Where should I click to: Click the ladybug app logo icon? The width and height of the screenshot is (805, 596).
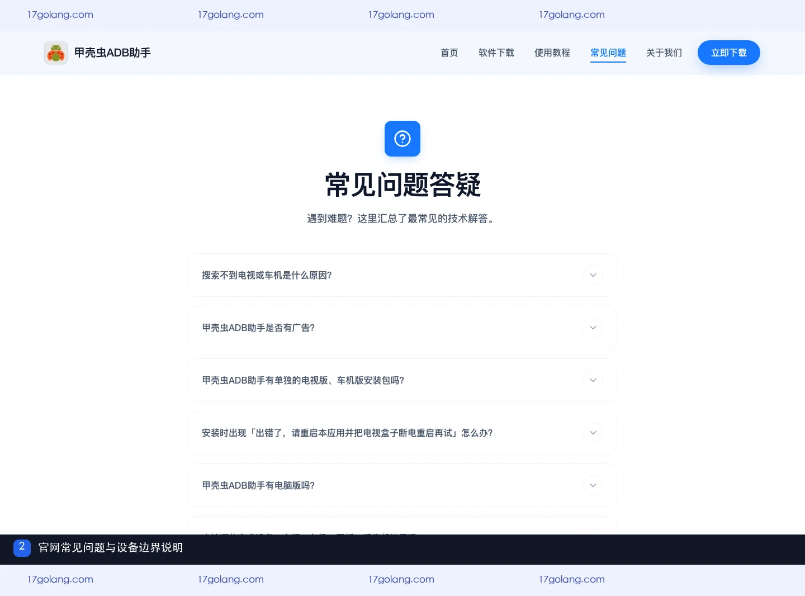(x=56, y=53)
